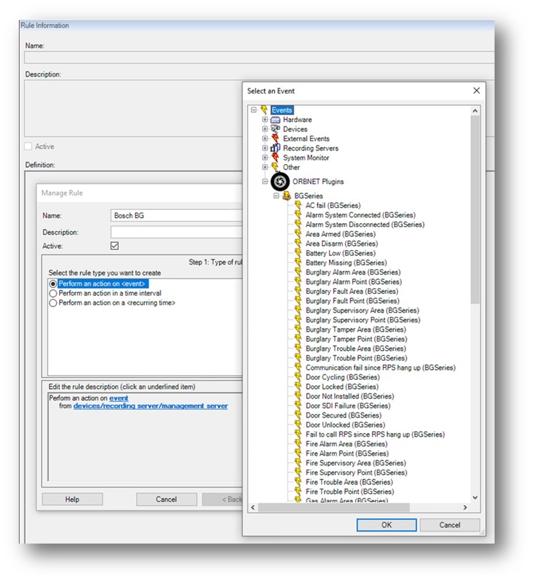Click the ORBNET Plugins logo icon
Viewport: 533px width, 582px height.
pyautogui.click(x=280, y=182)
